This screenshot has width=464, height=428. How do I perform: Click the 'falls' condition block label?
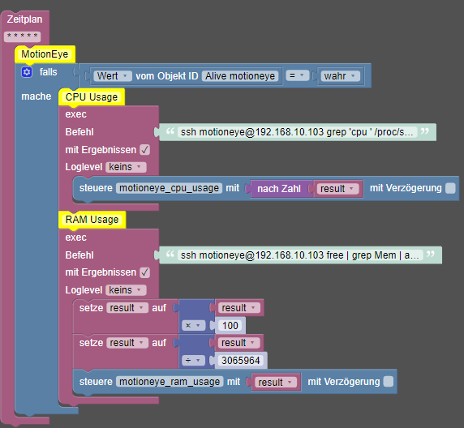pyautogui.click(x=48, y=72)
